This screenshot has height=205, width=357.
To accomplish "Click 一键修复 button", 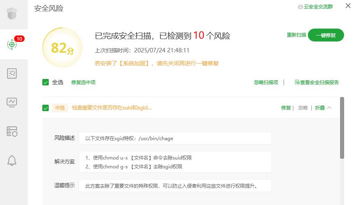I will tap(326, 35).
